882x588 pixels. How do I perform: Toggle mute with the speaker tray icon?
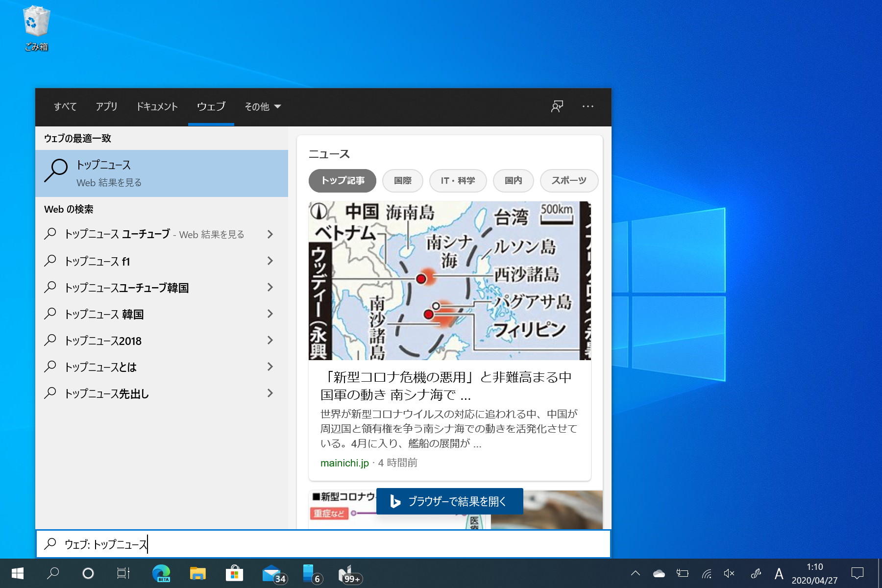tap(729, 573)
